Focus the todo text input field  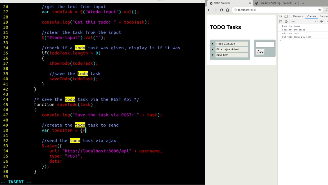click(x=265, y=45)
